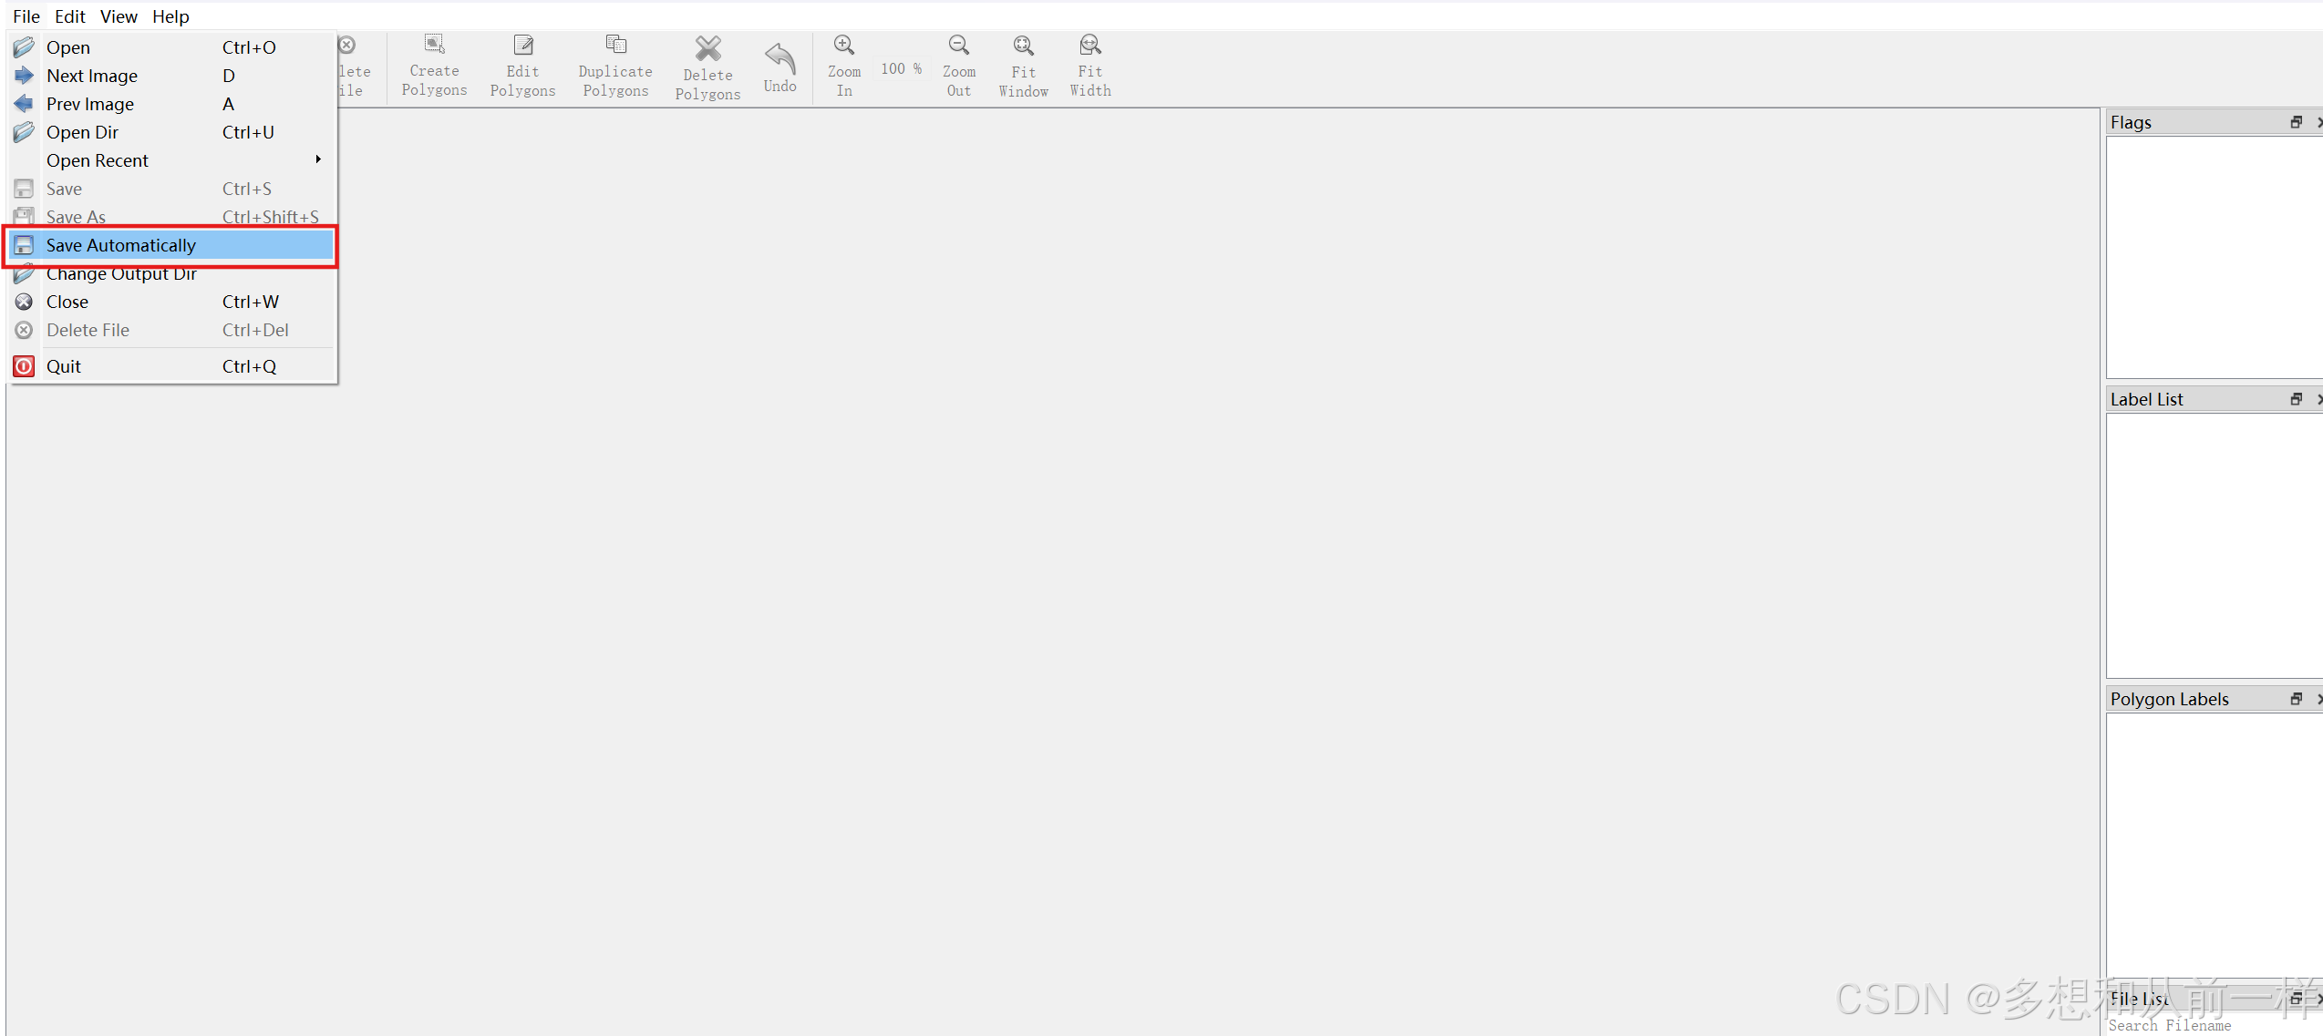
Task: Select the Edit Polygons tool
Action: pos(522,66)
